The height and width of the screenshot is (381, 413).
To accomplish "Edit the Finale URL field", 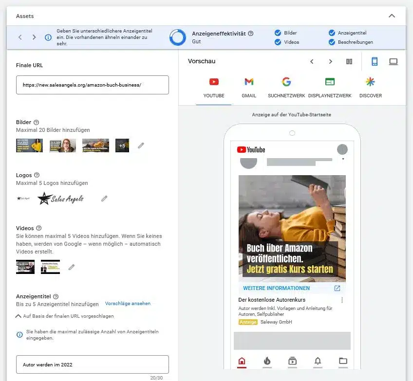I will pos(93,85).
